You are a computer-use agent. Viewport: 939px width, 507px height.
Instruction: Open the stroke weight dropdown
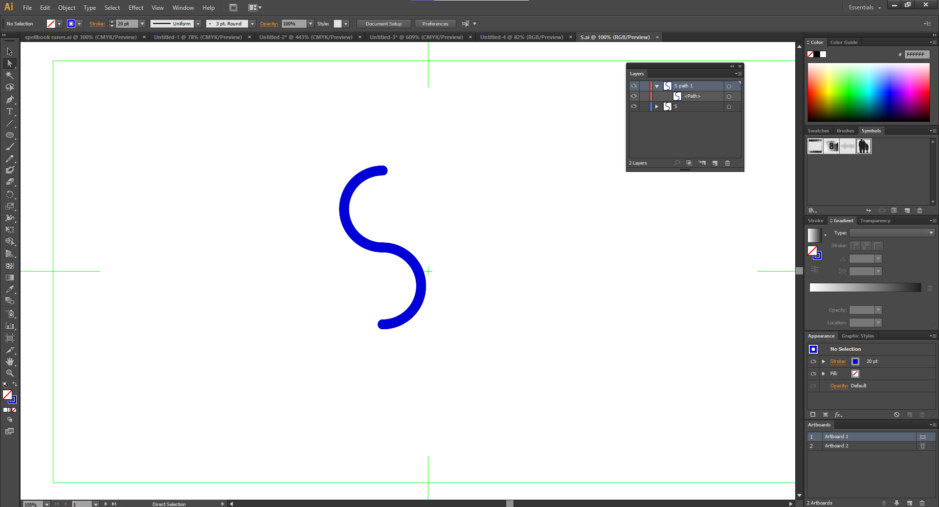click(142, 23)
